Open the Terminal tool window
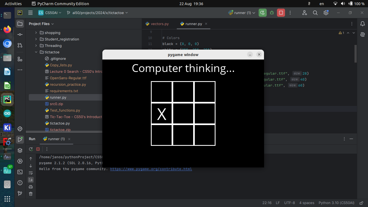The height and width of the screenshot is (207, 368). (x=20, y=172)
